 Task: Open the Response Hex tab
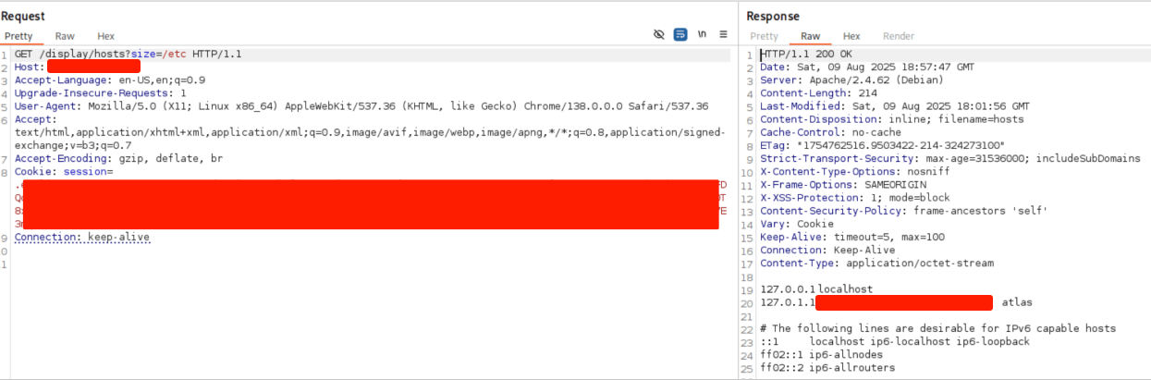click(x=851, y=36)
